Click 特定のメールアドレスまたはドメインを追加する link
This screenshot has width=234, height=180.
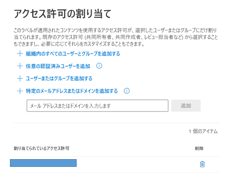[72, 91]
